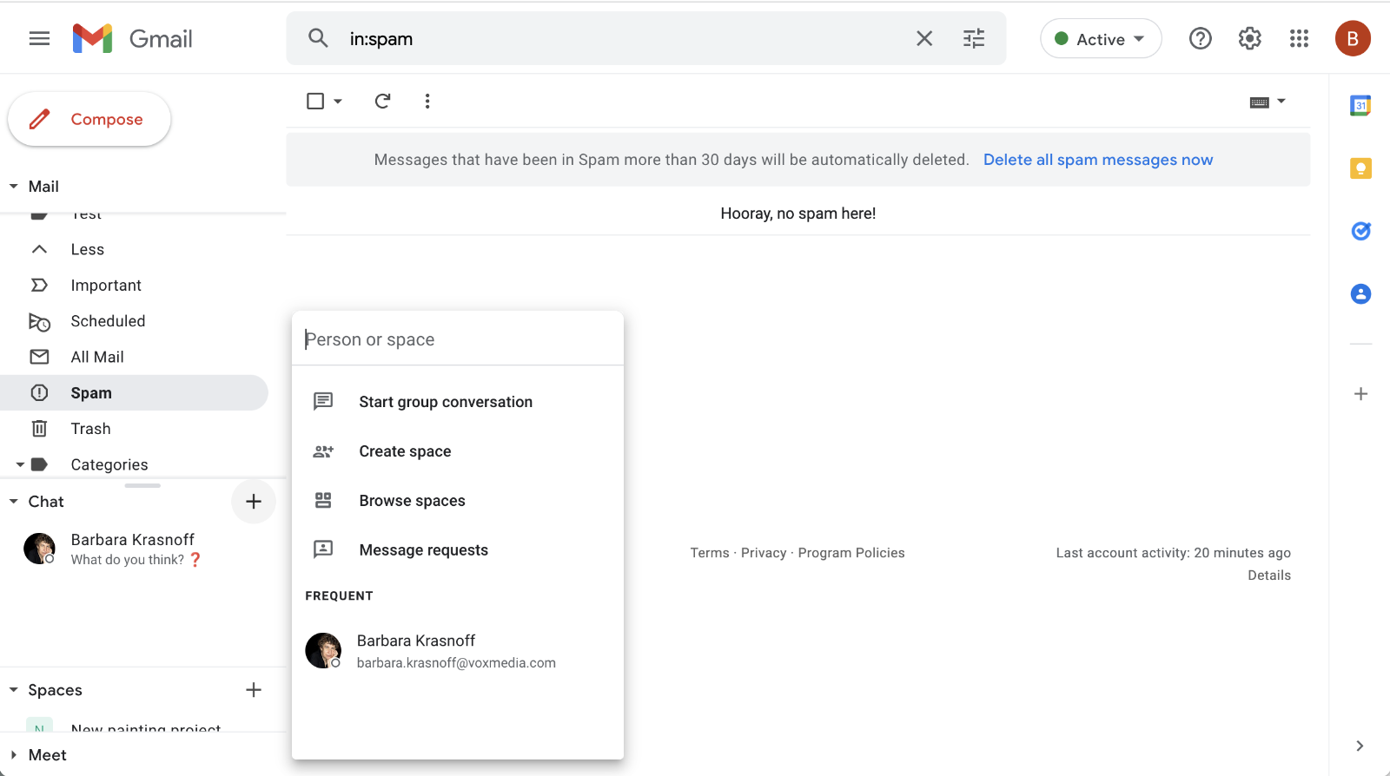Click the search magnifier icon
Image resolution: width=1390 pixels, height=776 pixels.
point(318,38)
